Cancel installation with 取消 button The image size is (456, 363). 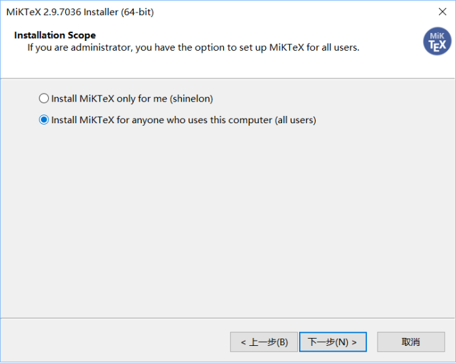point(411,342)
